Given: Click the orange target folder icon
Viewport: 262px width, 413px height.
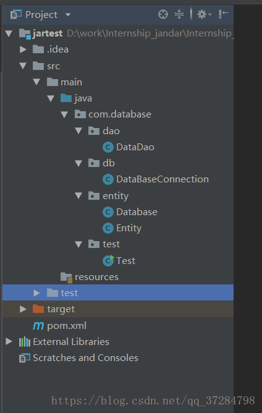Looking at the screenshot, I should tap(38, 309).
